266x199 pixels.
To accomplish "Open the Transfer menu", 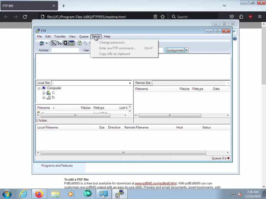I will (60, 37).
